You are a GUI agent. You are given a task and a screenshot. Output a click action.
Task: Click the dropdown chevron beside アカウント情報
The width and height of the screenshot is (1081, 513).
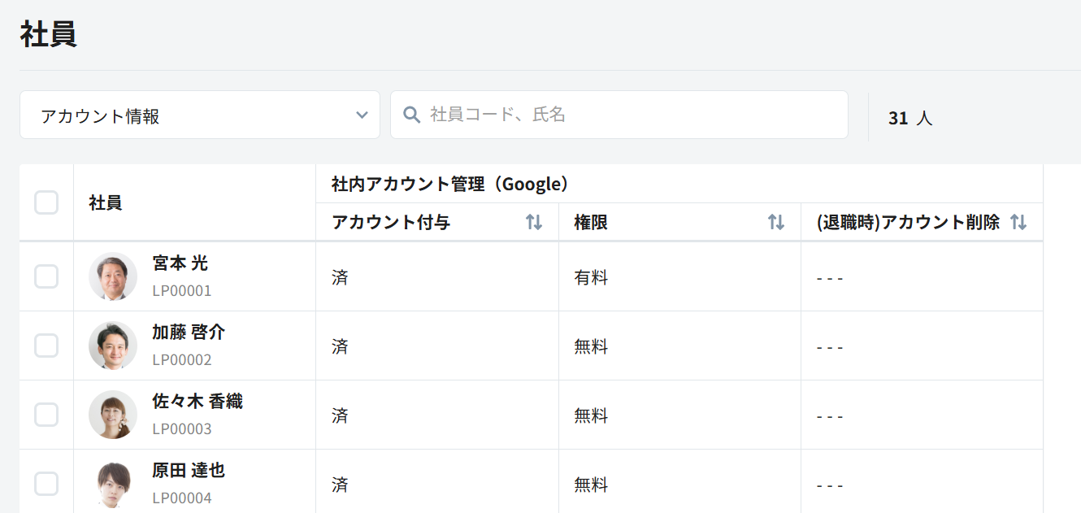click(x=362, y=115)
